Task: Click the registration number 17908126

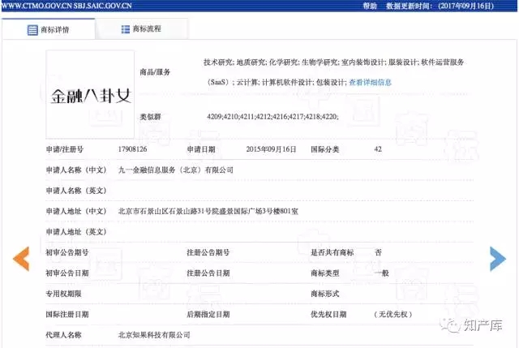Action: tap(135, 150)
